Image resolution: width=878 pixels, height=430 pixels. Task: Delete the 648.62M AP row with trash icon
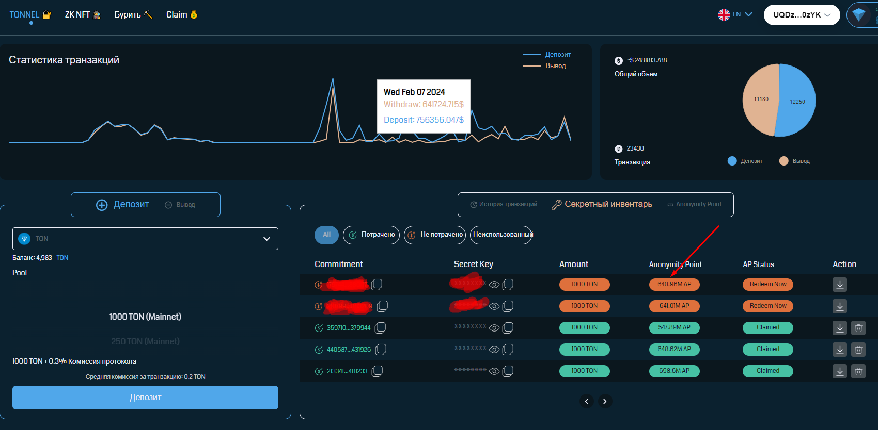858,350
